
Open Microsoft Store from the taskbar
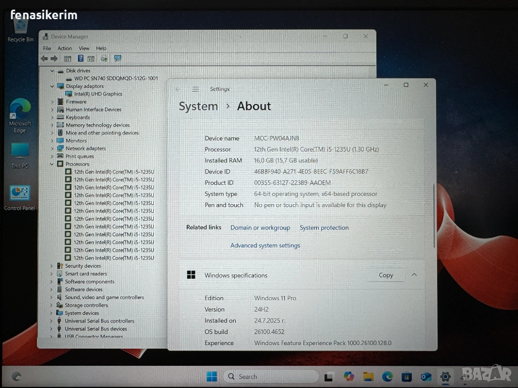pos(406,376)
